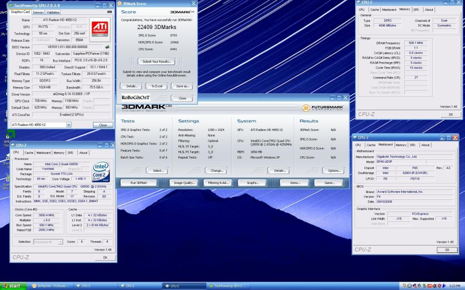This screenshot has height=290, width=465.
Task: Open the Windows Start menu
Action: (x=13, y=286)
